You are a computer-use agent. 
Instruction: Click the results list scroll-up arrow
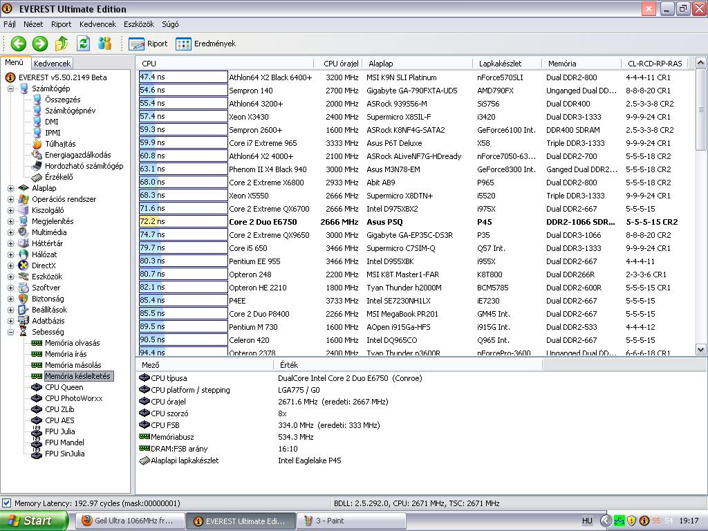click(x=700, y=63)
